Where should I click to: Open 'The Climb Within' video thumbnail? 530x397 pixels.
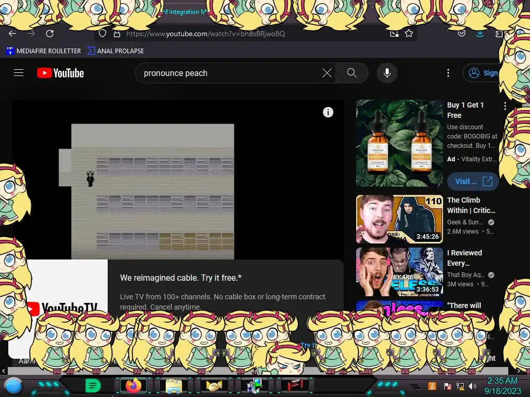point(399,219)
